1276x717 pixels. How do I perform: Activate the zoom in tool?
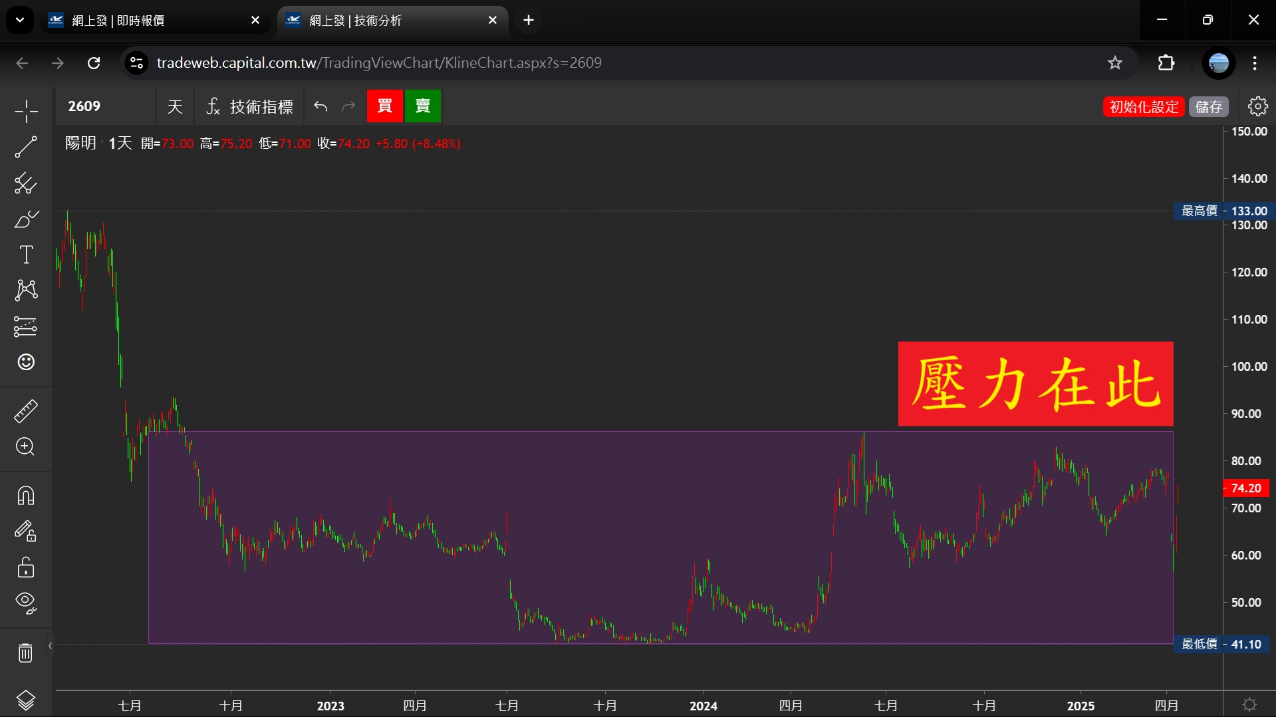point(26,447)
